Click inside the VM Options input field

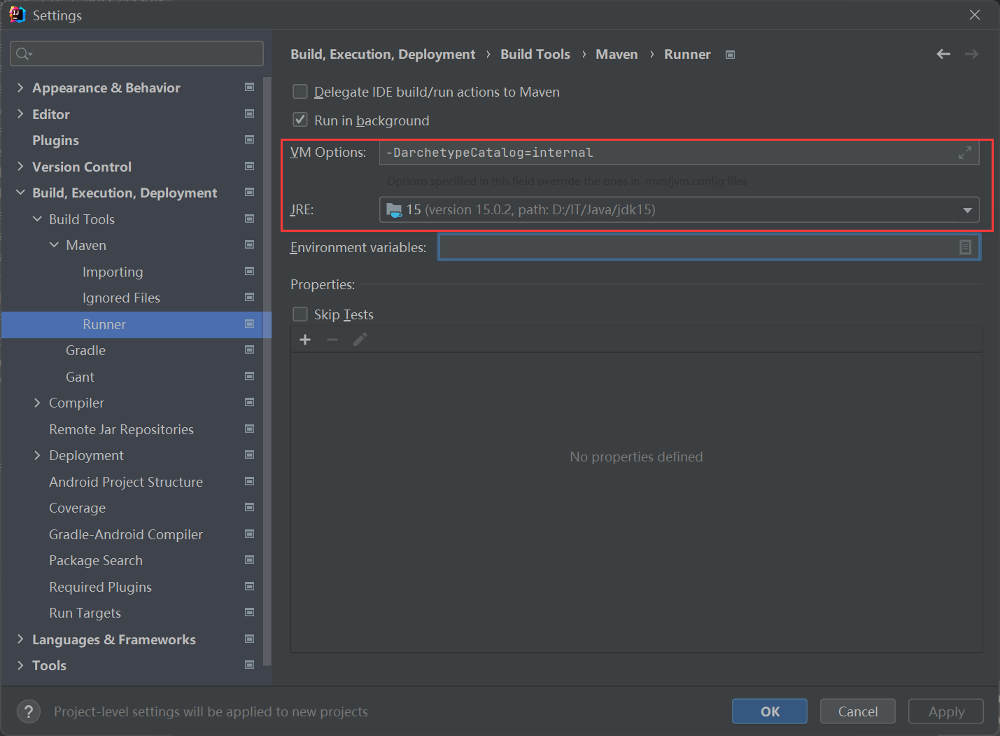click(x=630, y=152)
